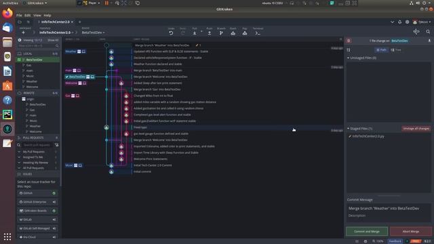Expand All Pull Requests
This screenshot has height=244, width=434.
[x=19, y=168]
